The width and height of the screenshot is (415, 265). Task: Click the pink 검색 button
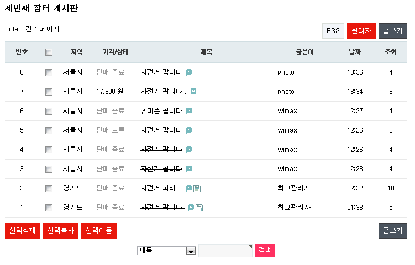tap(265, 251)
